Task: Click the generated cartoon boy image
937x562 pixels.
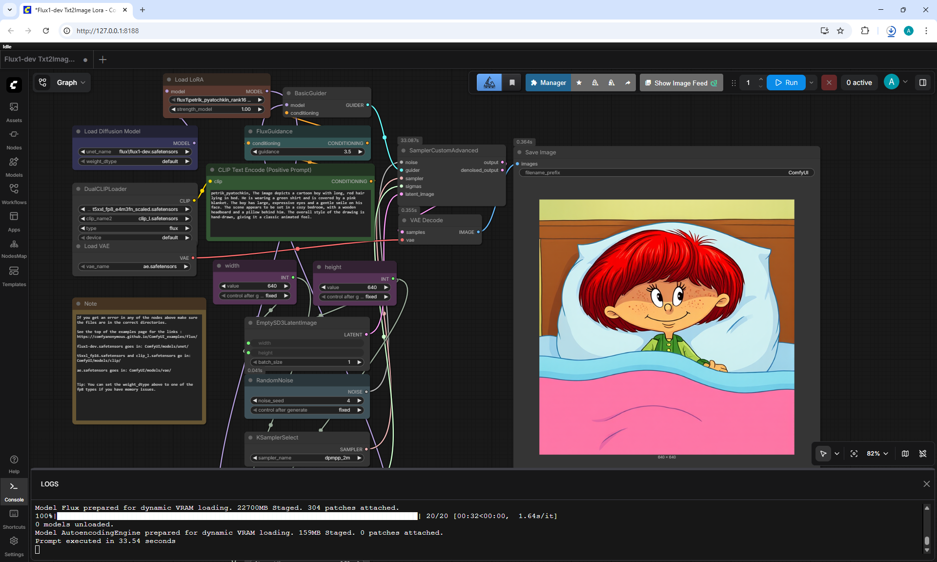Action: [667, 327]
